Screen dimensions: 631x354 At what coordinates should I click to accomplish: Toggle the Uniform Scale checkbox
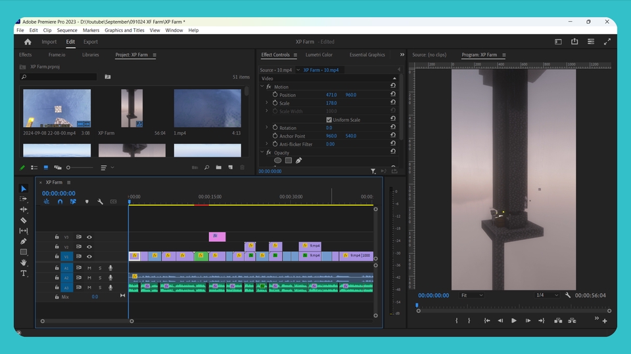[x=329, y=120]
